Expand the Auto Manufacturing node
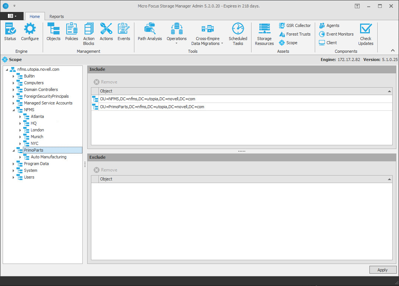Viewport: 399px width, 286px height. (20, 157)
